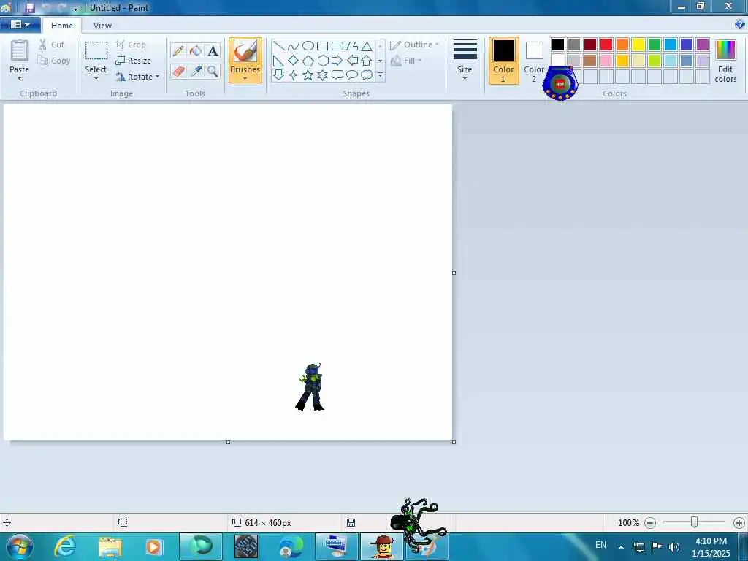Choose the Diamond shape
The image size is (748, 561).
[x=294, y=61]
